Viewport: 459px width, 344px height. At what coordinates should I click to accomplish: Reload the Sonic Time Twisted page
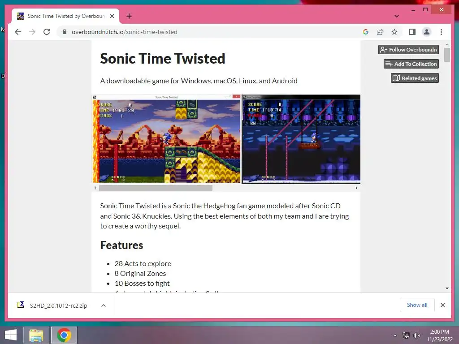coord(47,32)
